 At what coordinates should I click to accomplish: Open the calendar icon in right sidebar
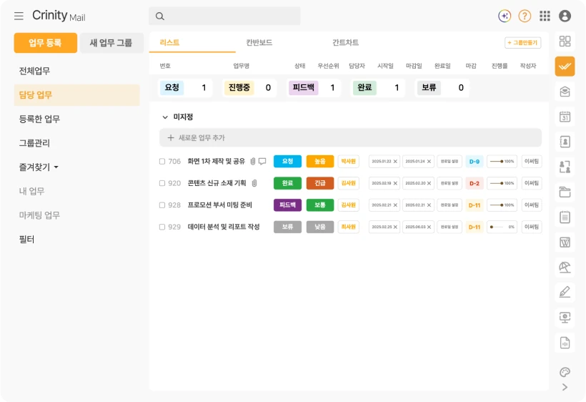pos(565,117)
